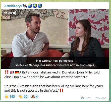Toggle the poop emoji reaction with 4
Image resolution: width=111 pixels, height=102 pixels.
coord(35,96)
